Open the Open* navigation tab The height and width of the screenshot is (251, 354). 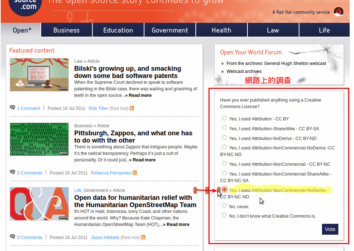click(22, 30)
